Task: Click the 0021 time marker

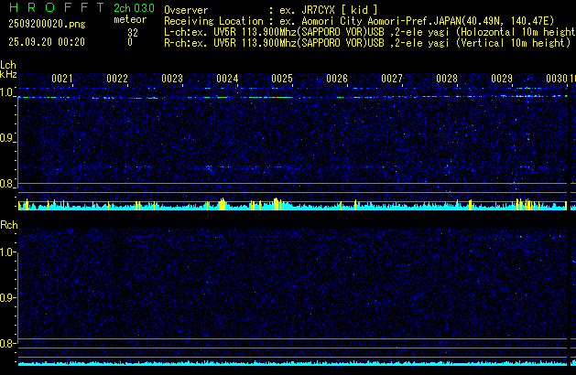Action: (62, 79)
